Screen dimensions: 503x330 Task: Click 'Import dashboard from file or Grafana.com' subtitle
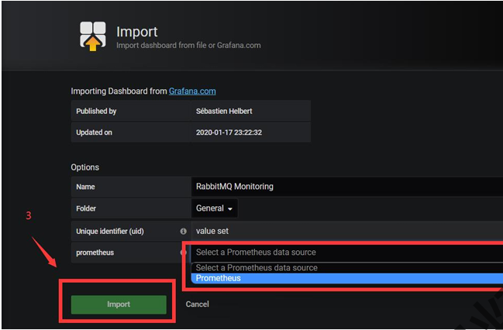188,45
